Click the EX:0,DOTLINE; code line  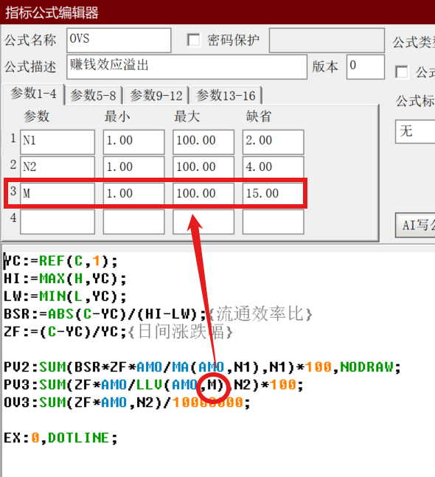(x=60, y=438)
